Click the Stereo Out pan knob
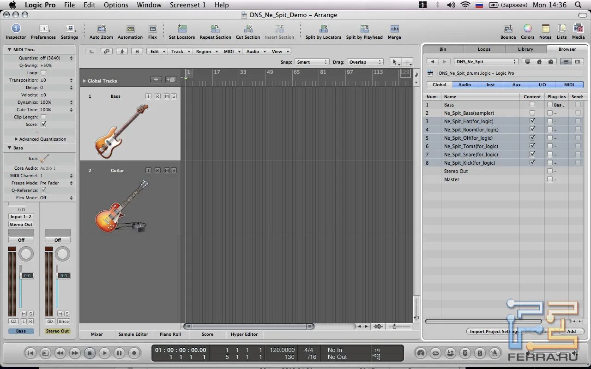This screenshot has height=369, width=591. [x=62, y=254]
